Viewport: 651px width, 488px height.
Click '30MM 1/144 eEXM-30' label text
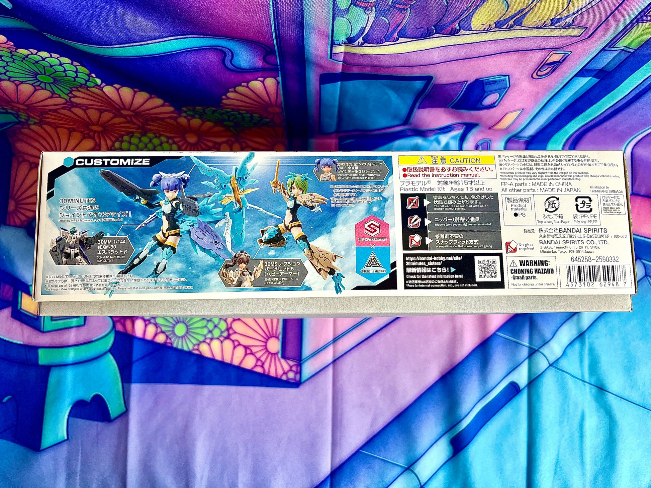[111, 244]
